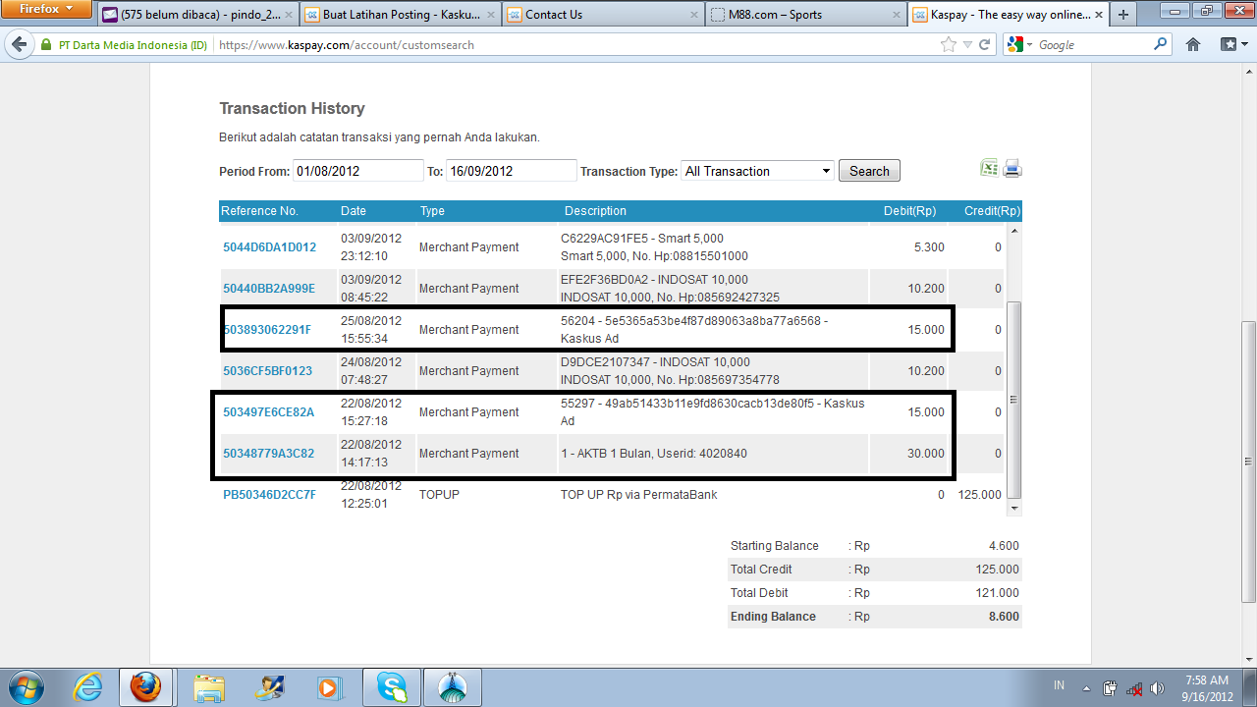Open the search engine selector dropdown
The width and height of the screenshot is (1257, 707).
1019,45
